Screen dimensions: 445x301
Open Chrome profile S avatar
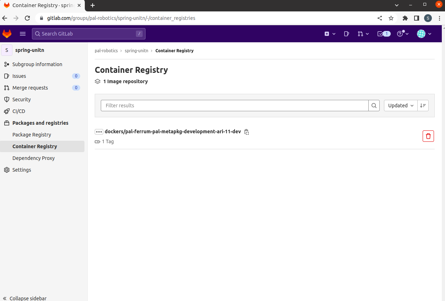click(x=428, y=18)
